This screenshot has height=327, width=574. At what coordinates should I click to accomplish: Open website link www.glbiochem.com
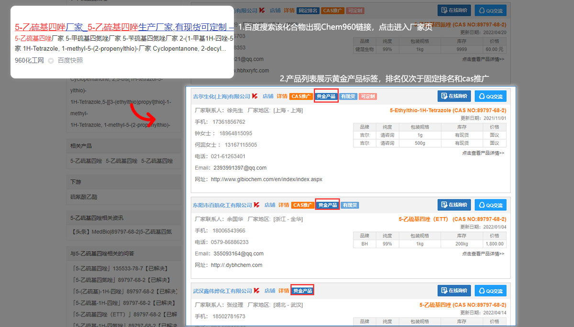point(266,179)
